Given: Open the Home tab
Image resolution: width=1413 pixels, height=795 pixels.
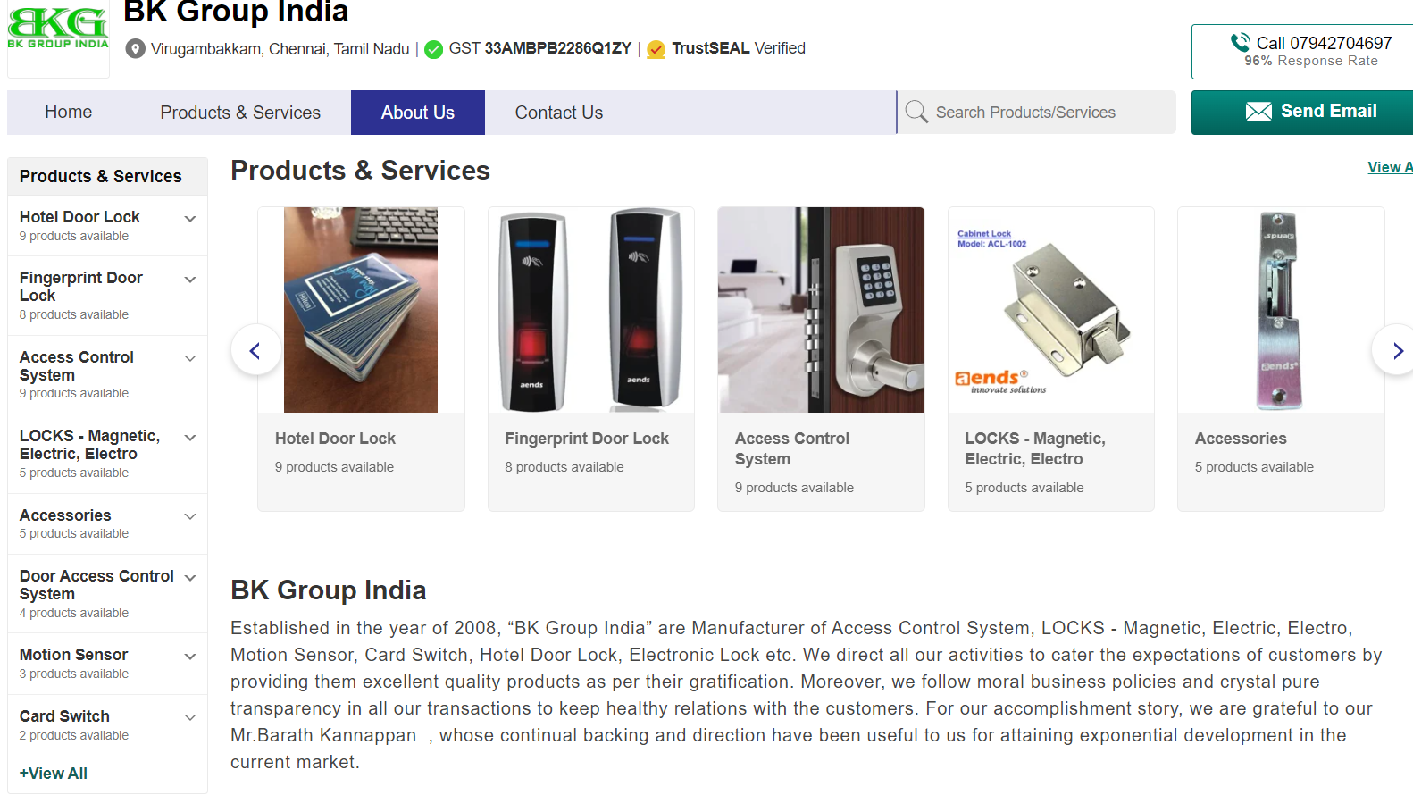Looking at the screenshot, I should 69,112.
